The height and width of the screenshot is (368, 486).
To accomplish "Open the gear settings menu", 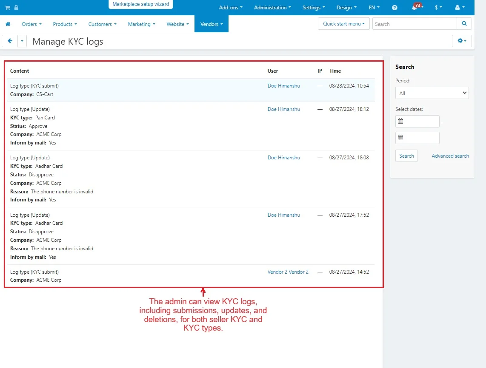I will click(461, 41).
